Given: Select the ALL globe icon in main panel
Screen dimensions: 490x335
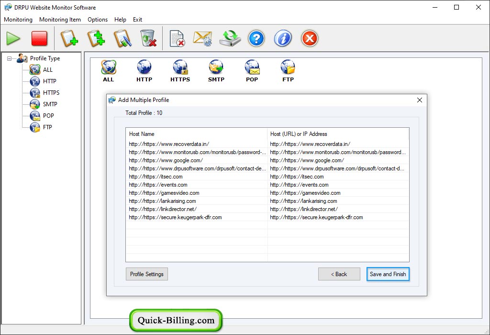Looking at the screenshot, I should tap(109, 71).
